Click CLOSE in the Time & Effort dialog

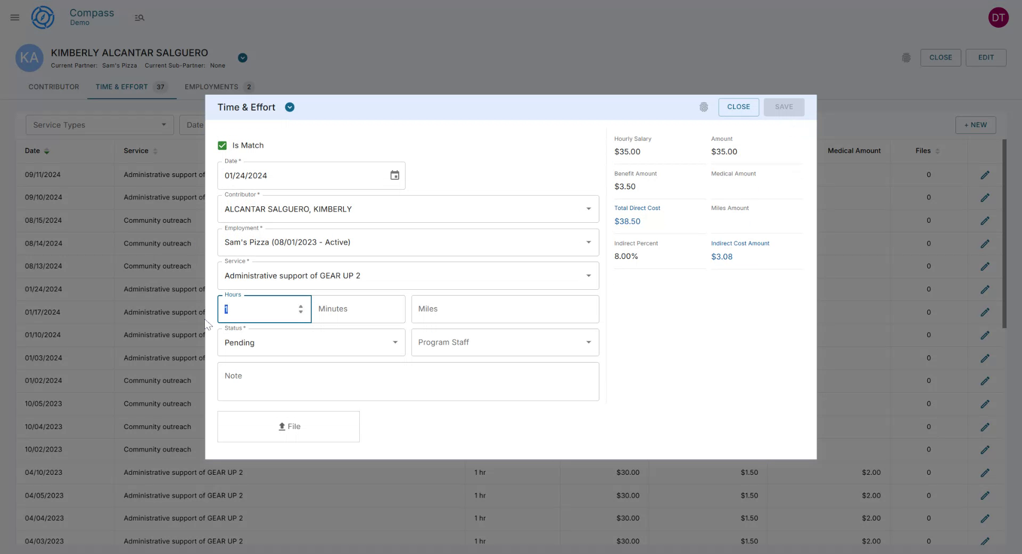pyautogui.click(x=738, y=107)
